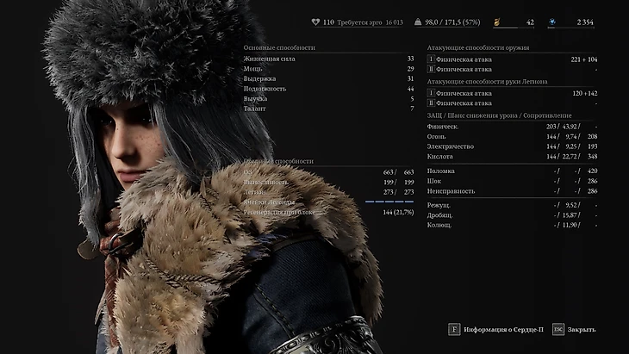Screen dimensions: 629x354
Task: Click the ОЗ value 663 / 663
Action: tap(398, 172)
